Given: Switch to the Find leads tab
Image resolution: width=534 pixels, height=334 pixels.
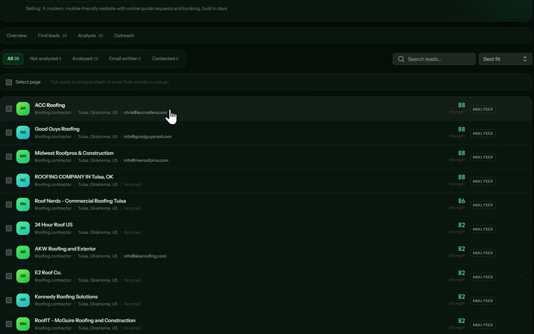Looking at the screenshot, I should 52,36.
